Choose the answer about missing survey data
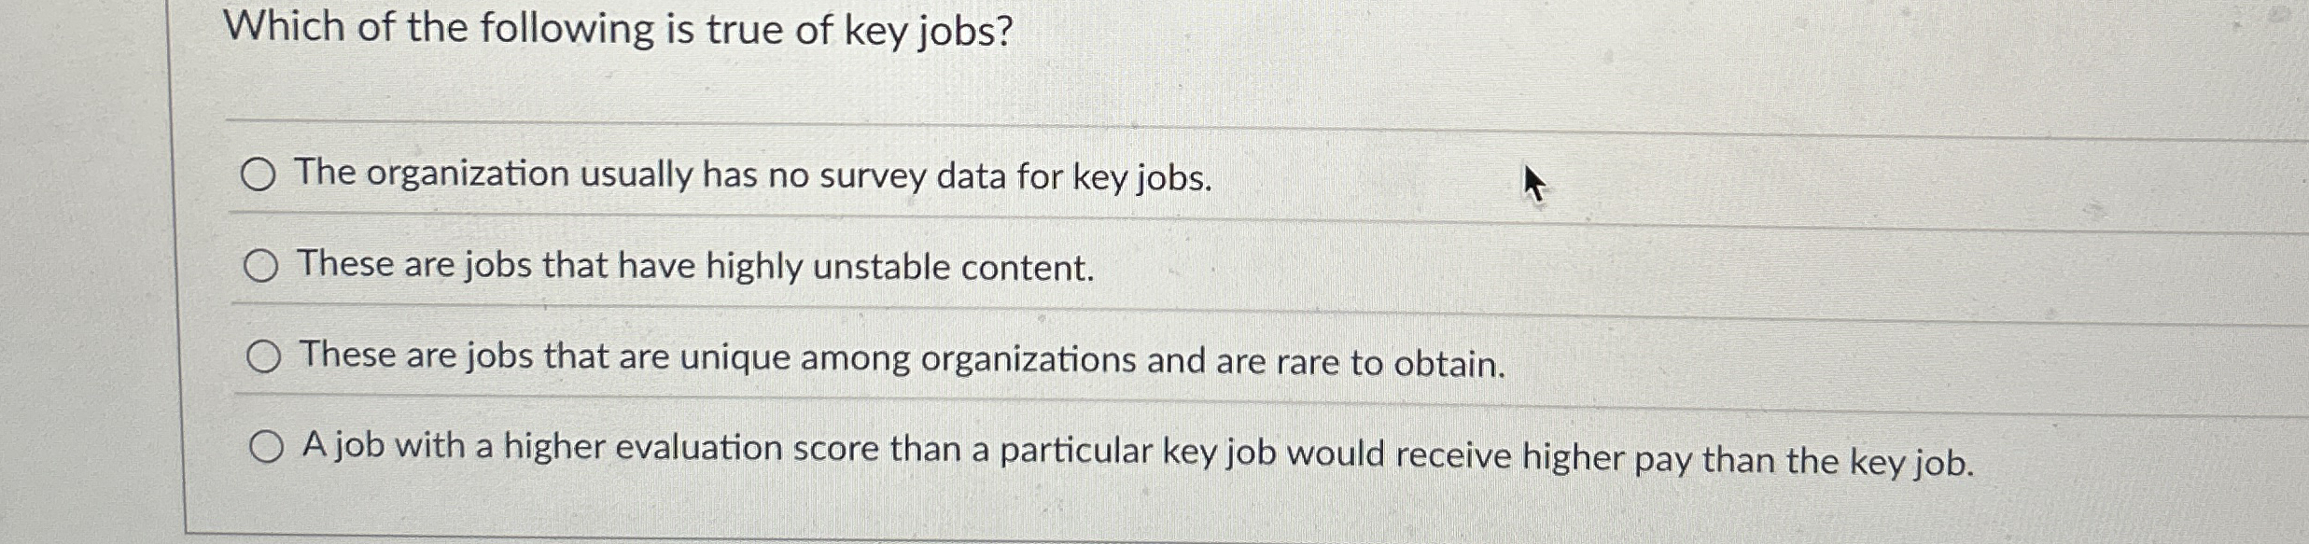The height and width of the screenshot is (544, 2309). [x=753, y=177]
